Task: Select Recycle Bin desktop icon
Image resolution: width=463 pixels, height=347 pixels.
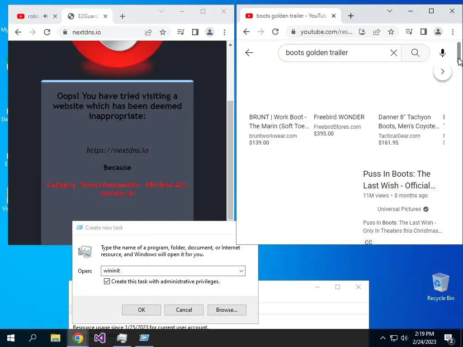Action: click(x=440, y=287)
